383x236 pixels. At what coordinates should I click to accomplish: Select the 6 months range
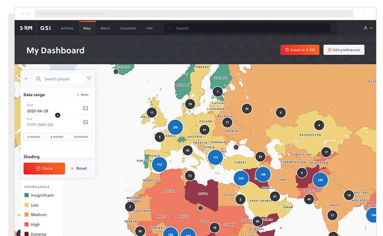[x=57, y=137]
